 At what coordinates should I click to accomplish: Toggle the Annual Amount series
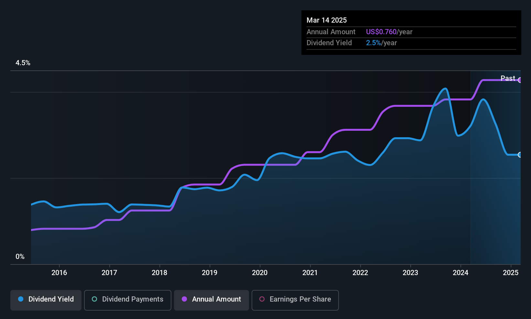211,300
